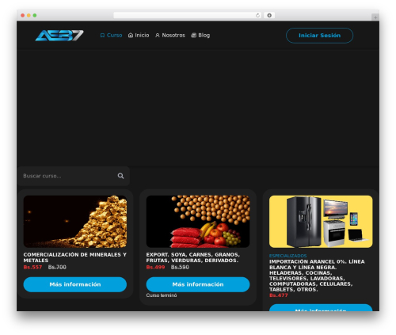The width and height of the screenshot is (396, 335).
Task: Click the title Importación Arancel 0% Línea Blanca
Action: tap(317, 276)
